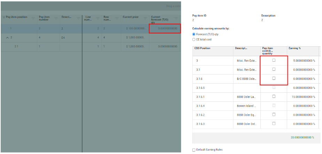
Task: Tick contributing quantity checkbox for CBS 3.1.6.3
Action: point(274,123)
